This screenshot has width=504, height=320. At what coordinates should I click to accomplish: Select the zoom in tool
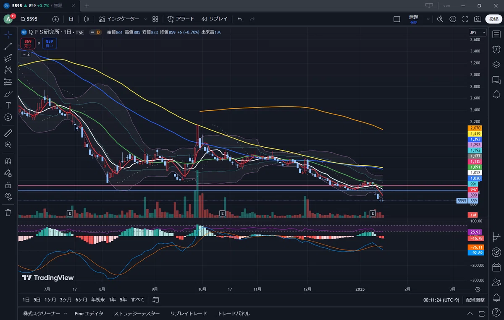8,145
